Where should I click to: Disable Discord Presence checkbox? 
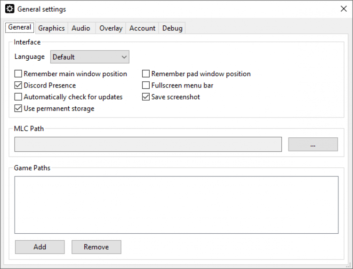pos(18,86)
